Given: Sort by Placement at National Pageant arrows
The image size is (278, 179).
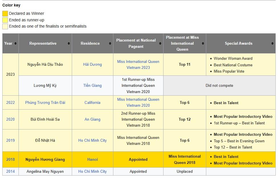Looking at the screenshot, I should pos(160,43).
